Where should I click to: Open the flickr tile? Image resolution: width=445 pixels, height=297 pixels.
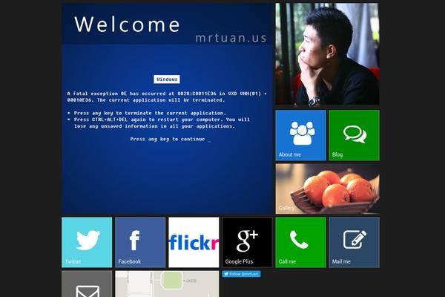pyautogui.click(x=194, y=242)
